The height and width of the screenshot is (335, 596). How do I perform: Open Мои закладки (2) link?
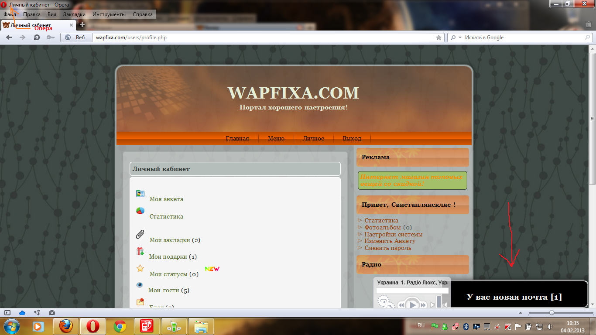tap(175, 240)
